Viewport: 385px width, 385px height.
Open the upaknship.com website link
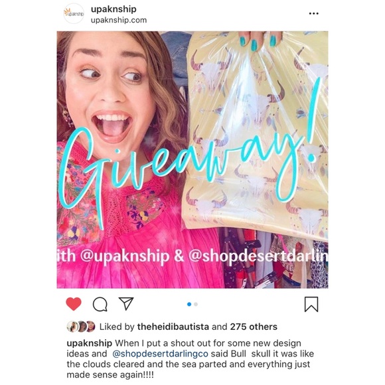click(x=119, y=20)
